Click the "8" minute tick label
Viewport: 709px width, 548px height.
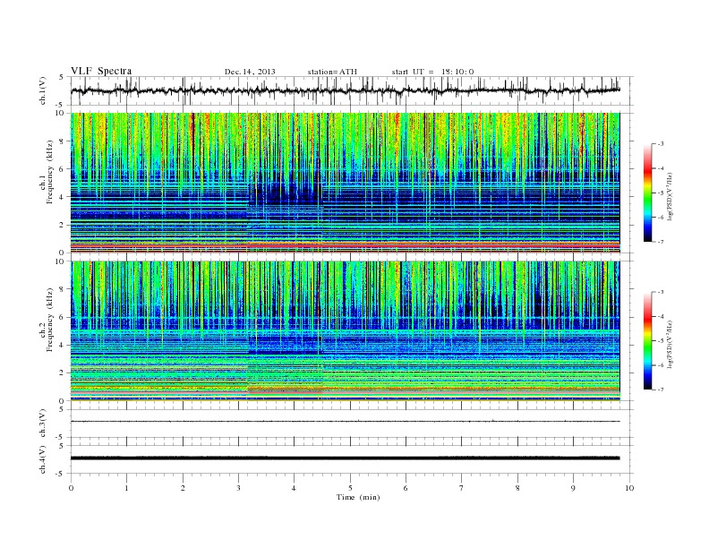[517, 488]
